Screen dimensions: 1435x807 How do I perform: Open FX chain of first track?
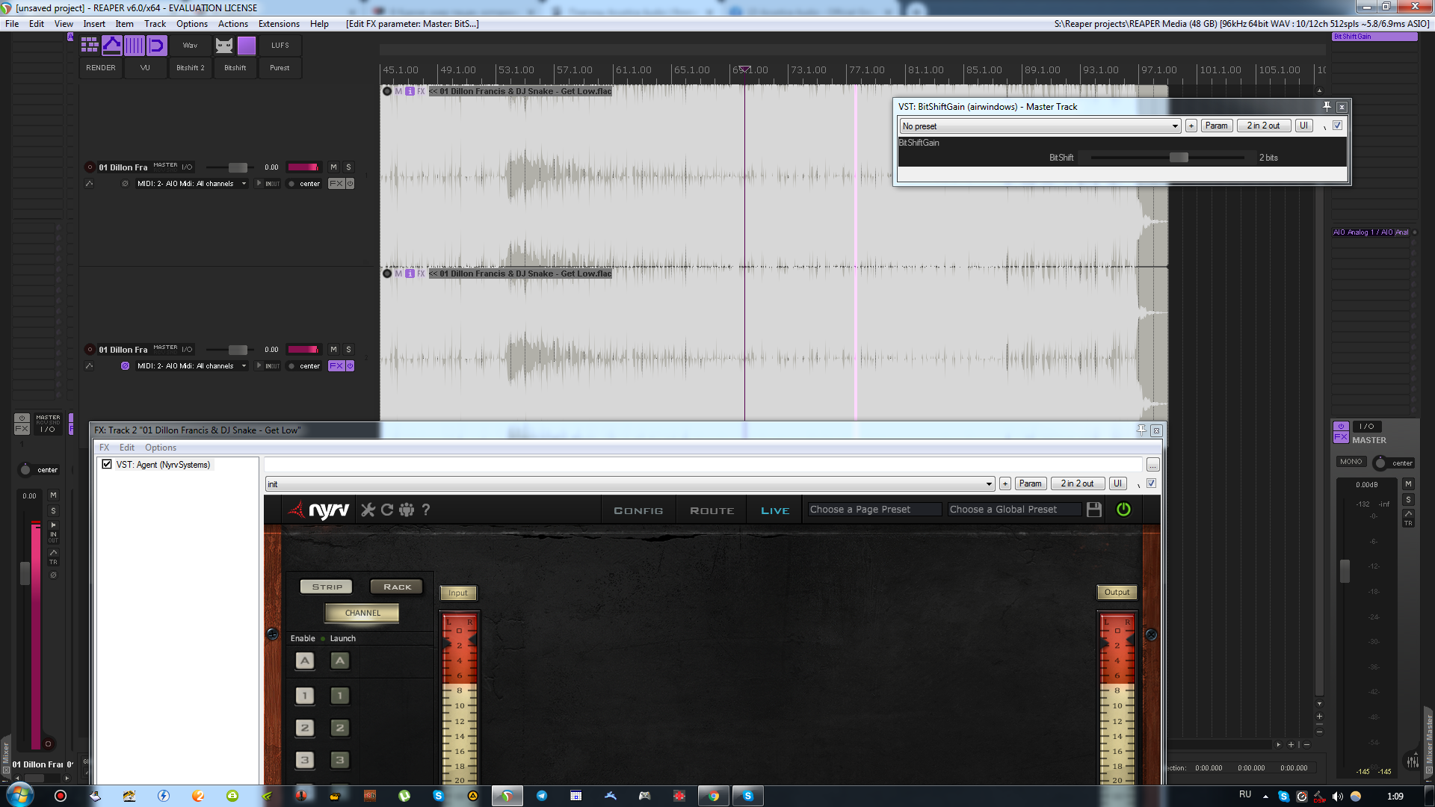pyautogui.click(x=336, y=184)
